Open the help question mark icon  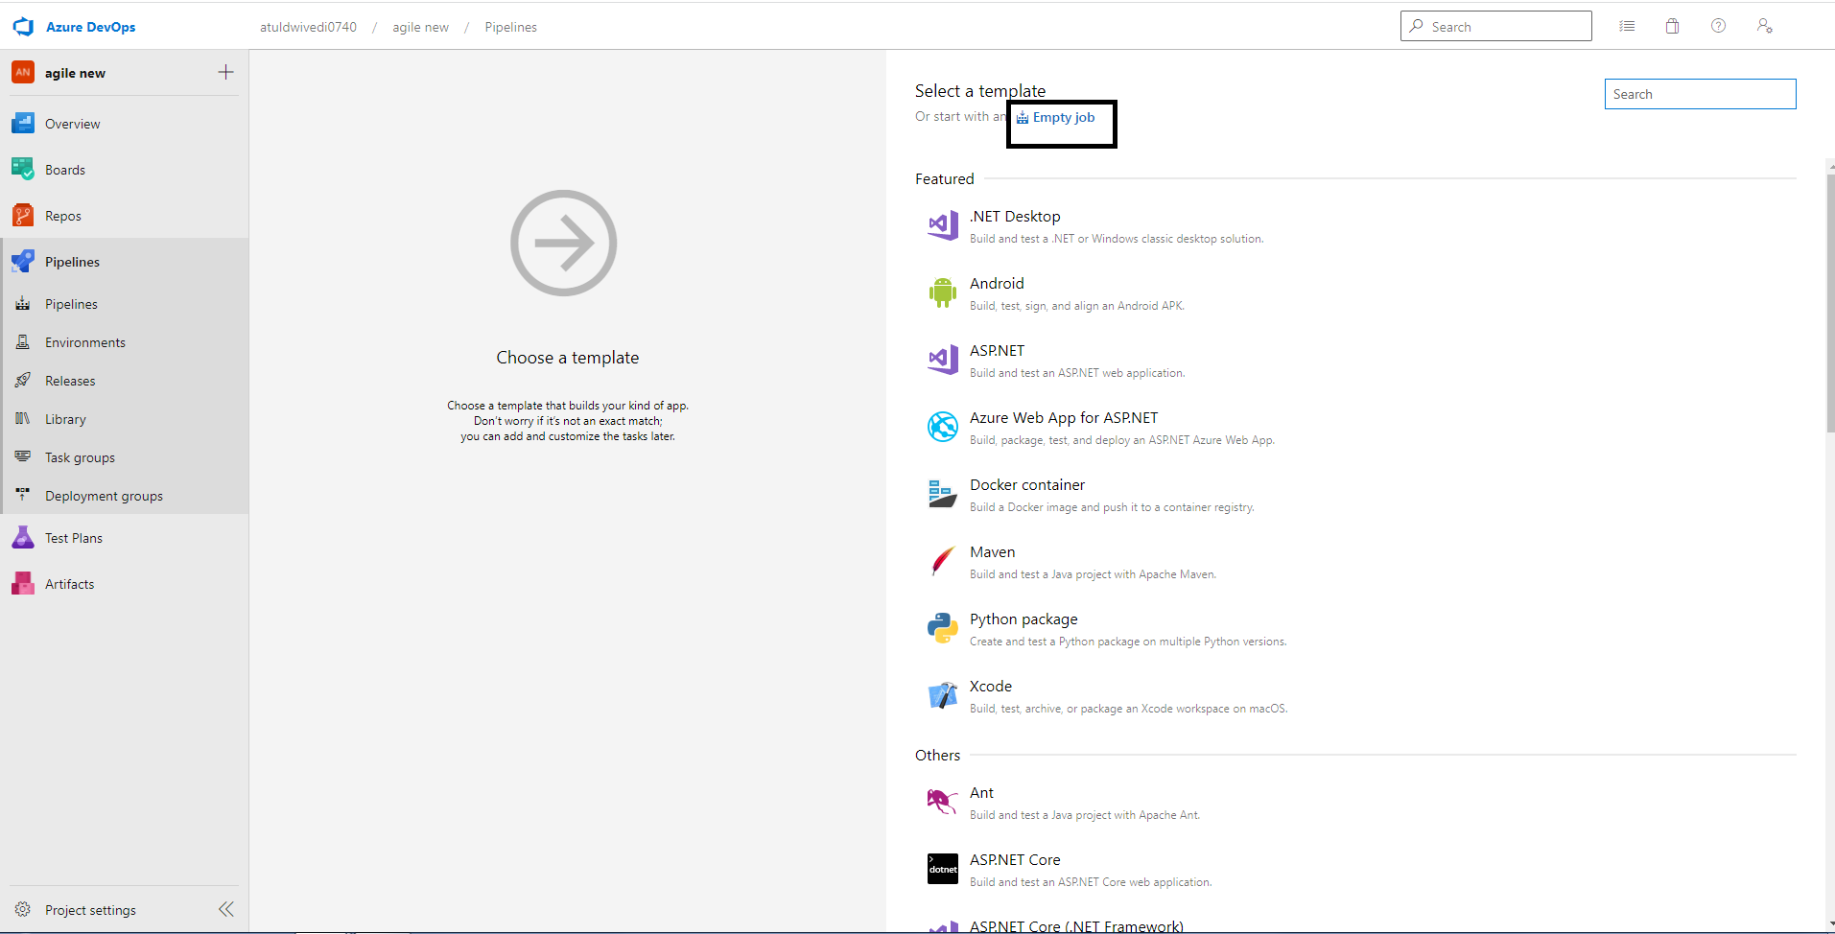pyautogui.click(x=1718, y=26)
